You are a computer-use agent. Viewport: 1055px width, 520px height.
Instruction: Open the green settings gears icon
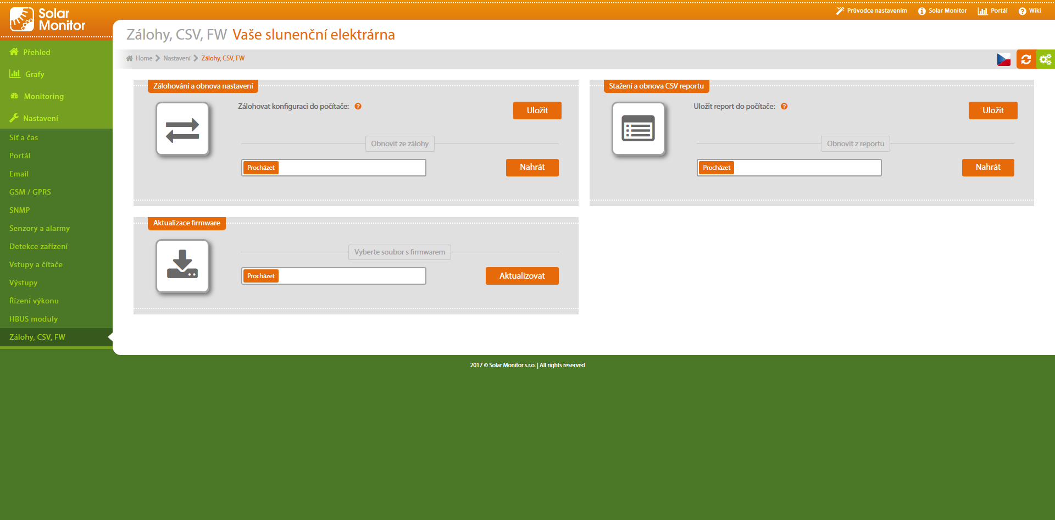[1045, 59]
